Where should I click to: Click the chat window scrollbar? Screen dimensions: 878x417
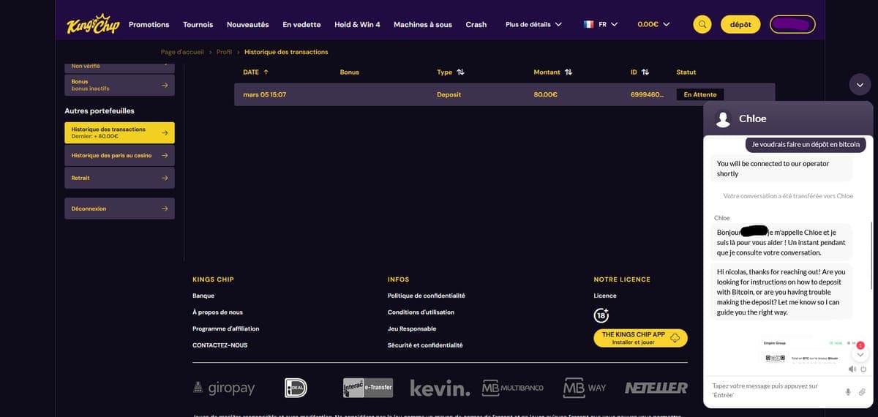point(871,256)
